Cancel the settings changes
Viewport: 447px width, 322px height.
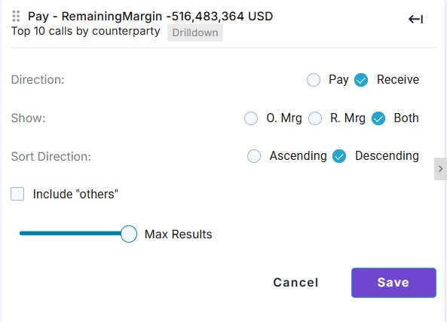(295, 283)
